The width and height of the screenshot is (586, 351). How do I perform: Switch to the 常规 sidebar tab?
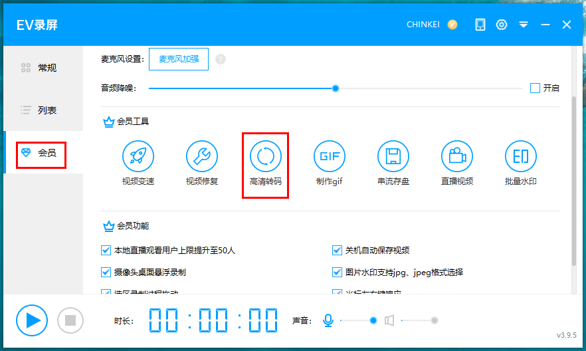click(x=43, y=68)
